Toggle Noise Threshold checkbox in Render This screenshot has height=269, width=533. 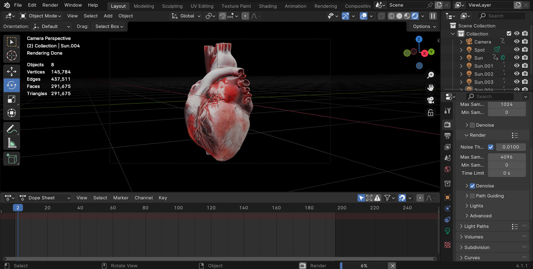[491, 147]
